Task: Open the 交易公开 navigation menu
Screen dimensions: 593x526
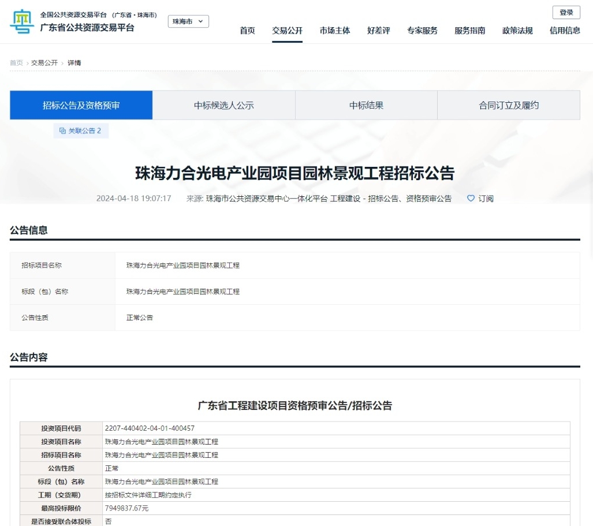Action: point(287,31)
